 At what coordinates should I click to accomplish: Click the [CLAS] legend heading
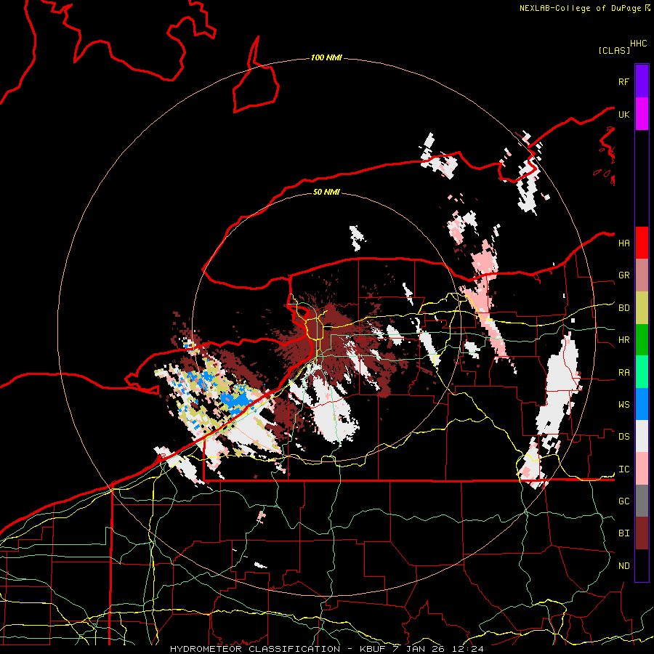tap(614, 50)
